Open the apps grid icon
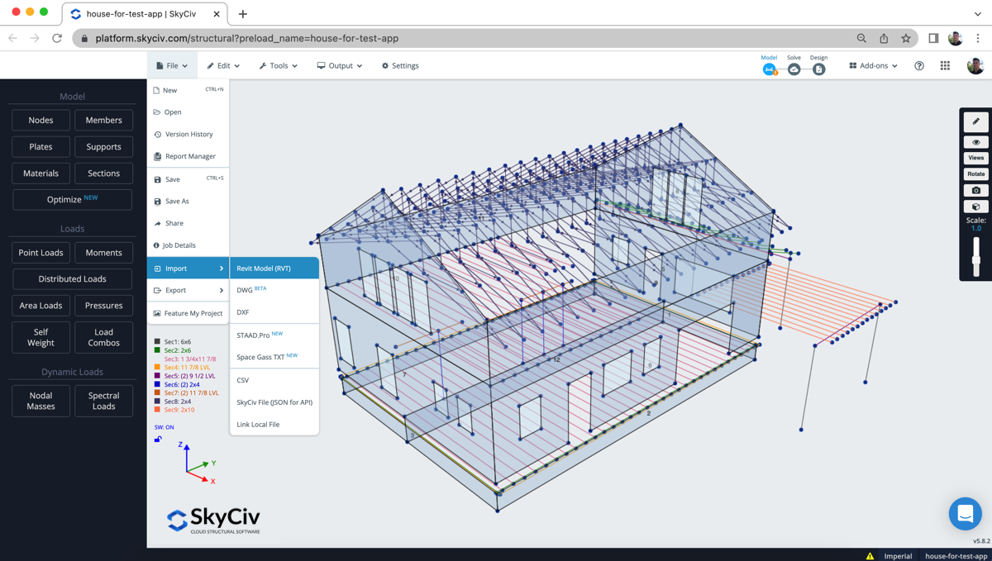The width and height of the screenshot is (992, 561). 945,66
